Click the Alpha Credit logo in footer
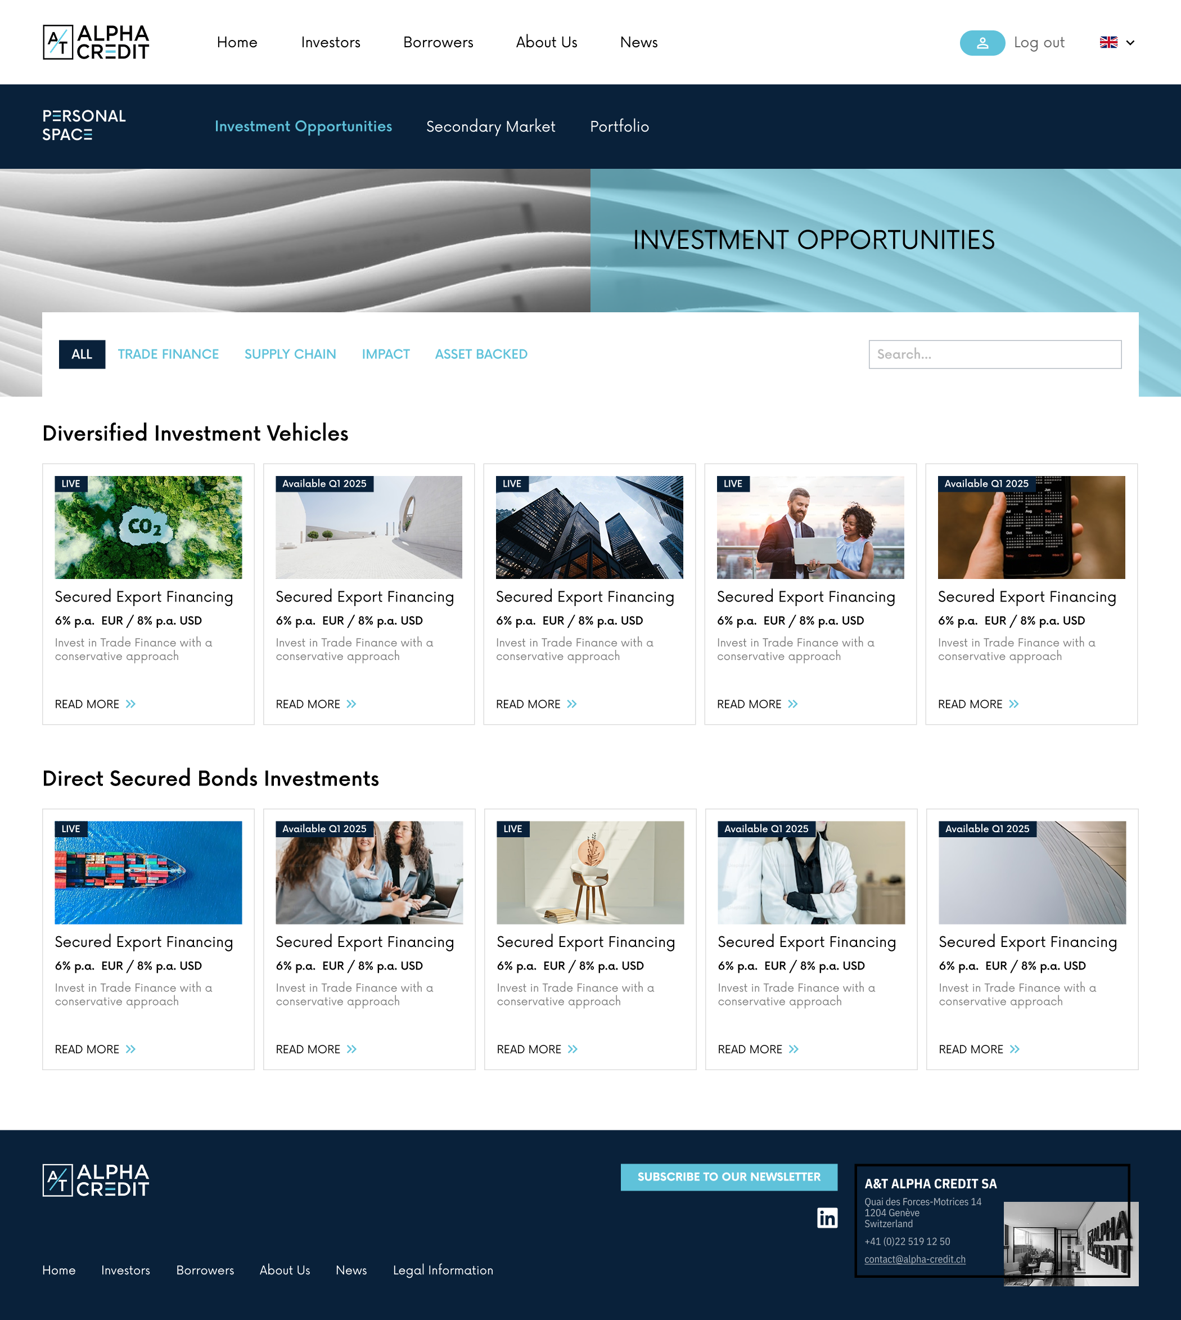 pos(96,1180)
